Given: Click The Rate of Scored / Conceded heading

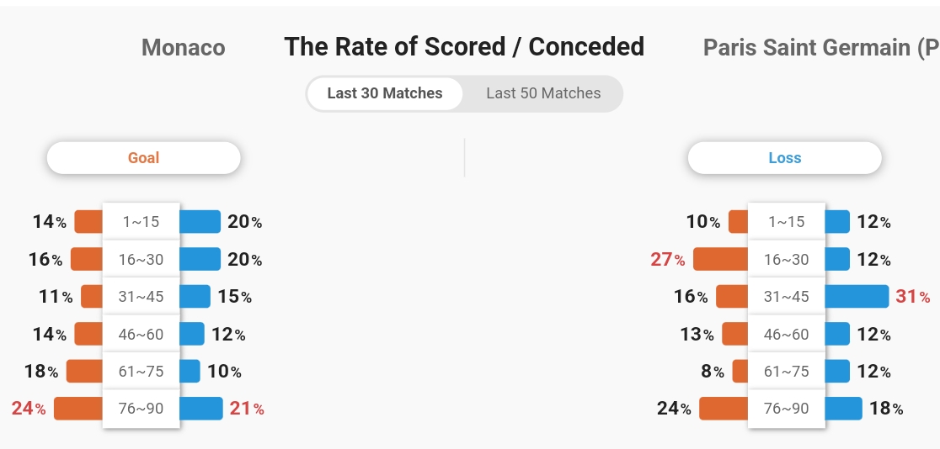Looking at the screenshot, I should point(464,47).
